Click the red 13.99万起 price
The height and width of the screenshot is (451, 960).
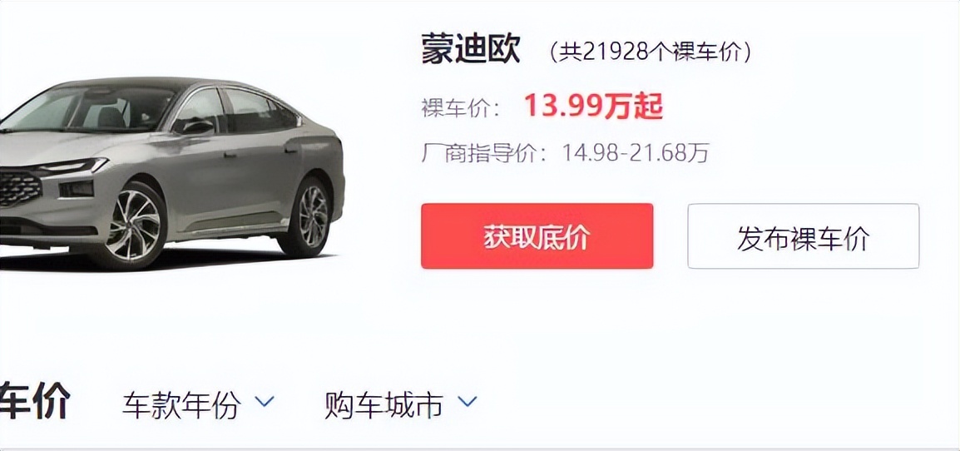pyautogui.click(x=592, y=107)
